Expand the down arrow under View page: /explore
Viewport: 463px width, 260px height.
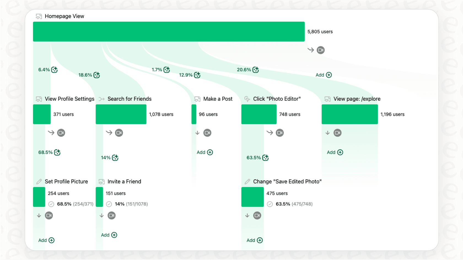(327, 133)
